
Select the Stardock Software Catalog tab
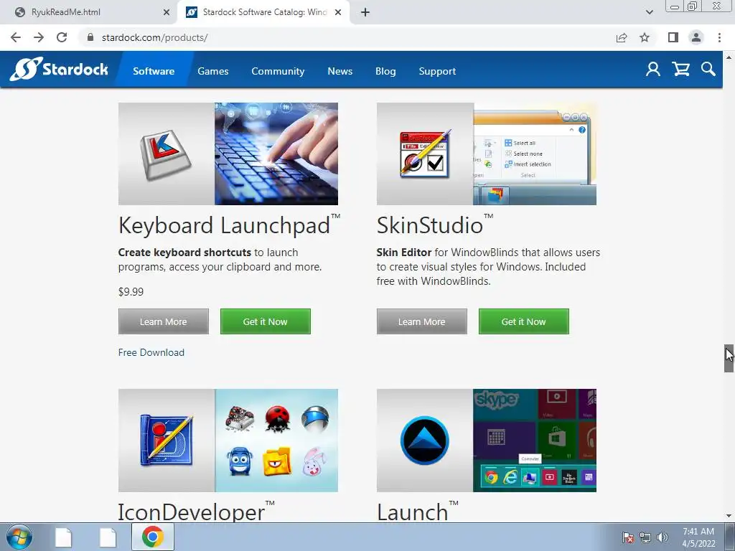[x=263, y=12]
